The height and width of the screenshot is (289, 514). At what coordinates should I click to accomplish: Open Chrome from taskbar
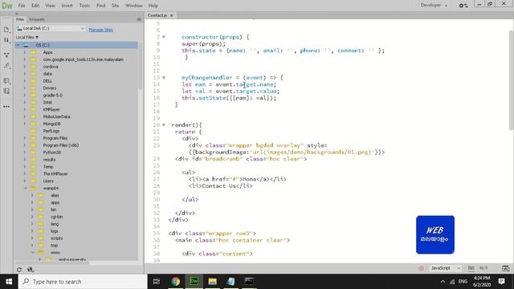175,282
